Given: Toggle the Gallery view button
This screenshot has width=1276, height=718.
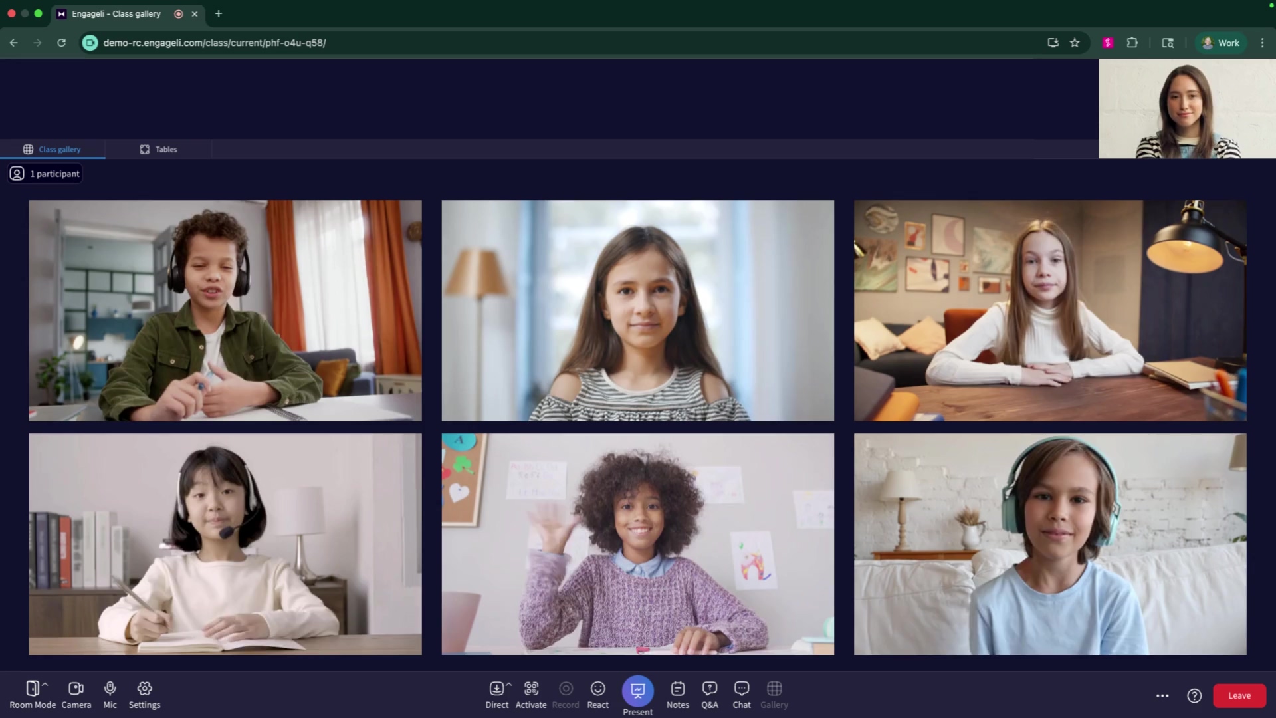Looking at the screenshot, I should [774, 695].
